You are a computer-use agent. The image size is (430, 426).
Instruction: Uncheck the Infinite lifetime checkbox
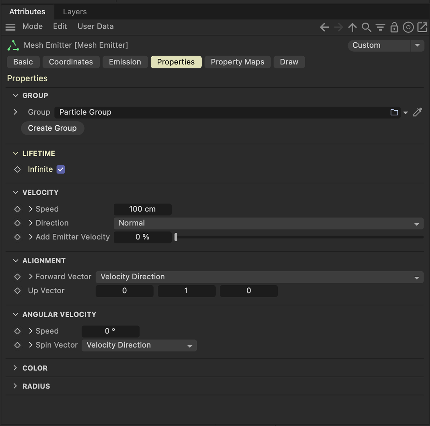(61, 169)
